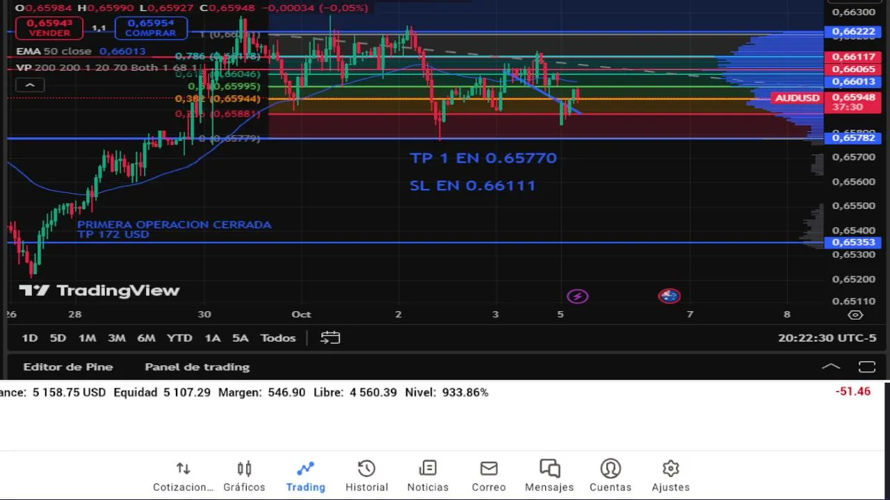
Task: Click the 20:22:30 UTC-5 timezone
Action: click(827, 338)
